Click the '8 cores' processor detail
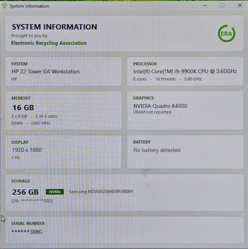The image size is (248, 249). click(x=140, y=79)
